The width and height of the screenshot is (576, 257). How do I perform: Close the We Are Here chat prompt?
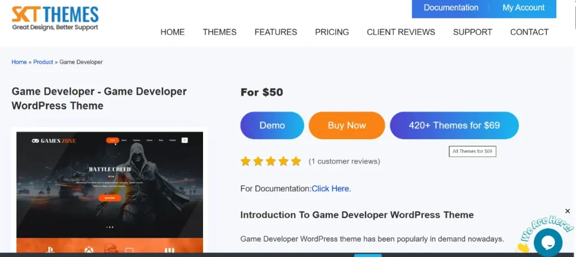pos(568,211)
